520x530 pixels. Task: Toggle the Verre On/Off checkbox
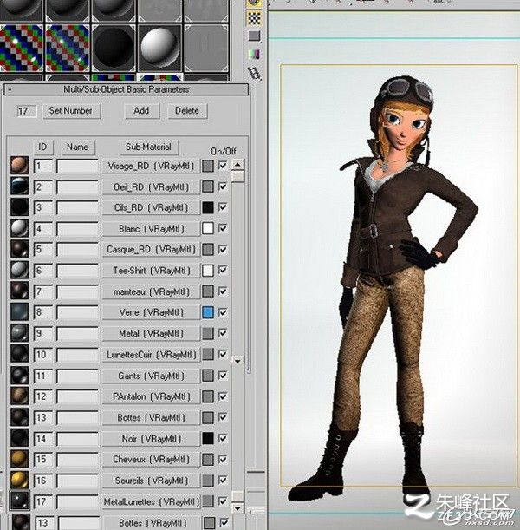[223, 312]
